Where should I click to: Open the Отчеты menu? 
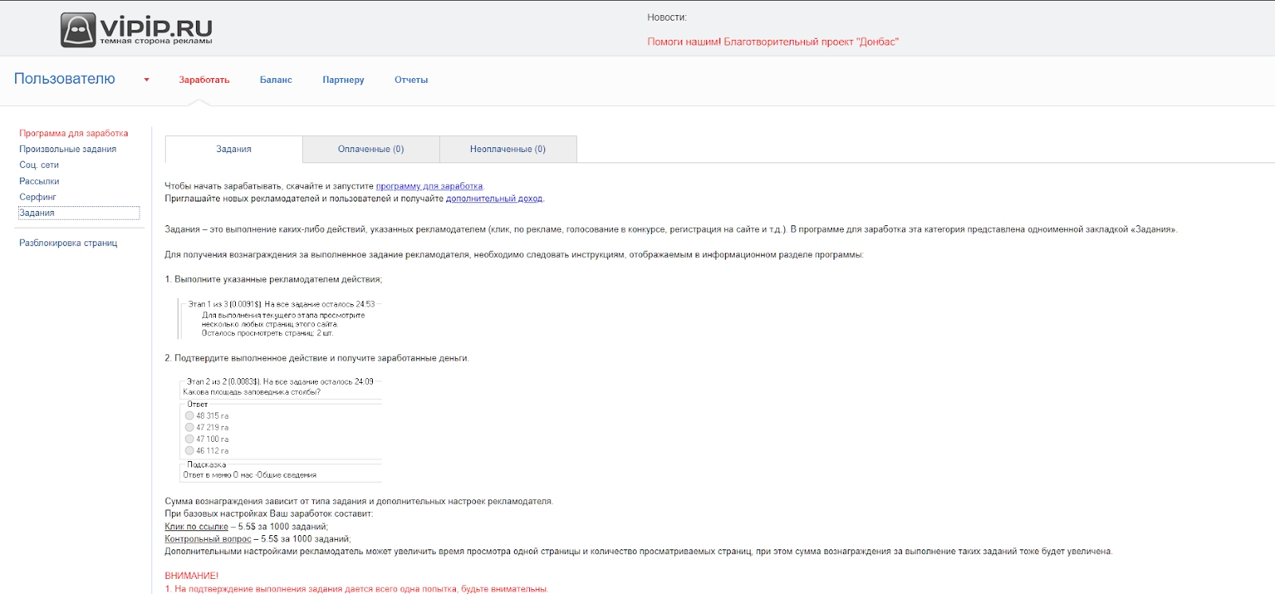pos(411,80)
